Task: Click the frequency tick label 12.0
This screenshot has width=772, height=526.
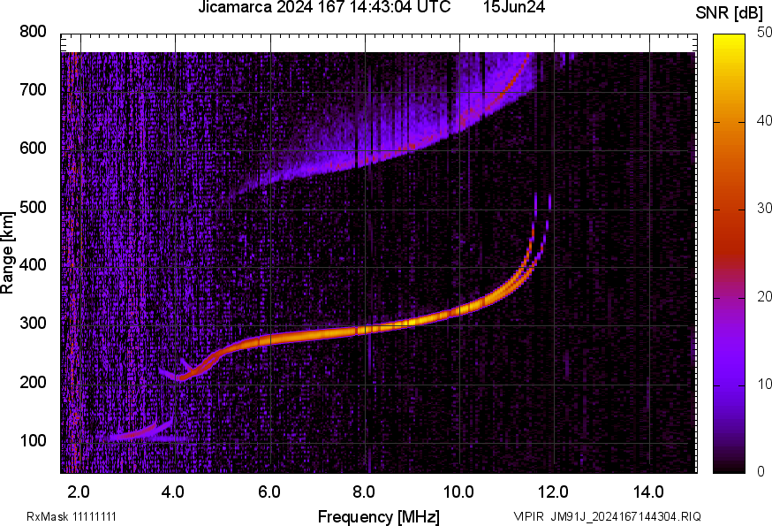Action: click(x=554, y=492)
